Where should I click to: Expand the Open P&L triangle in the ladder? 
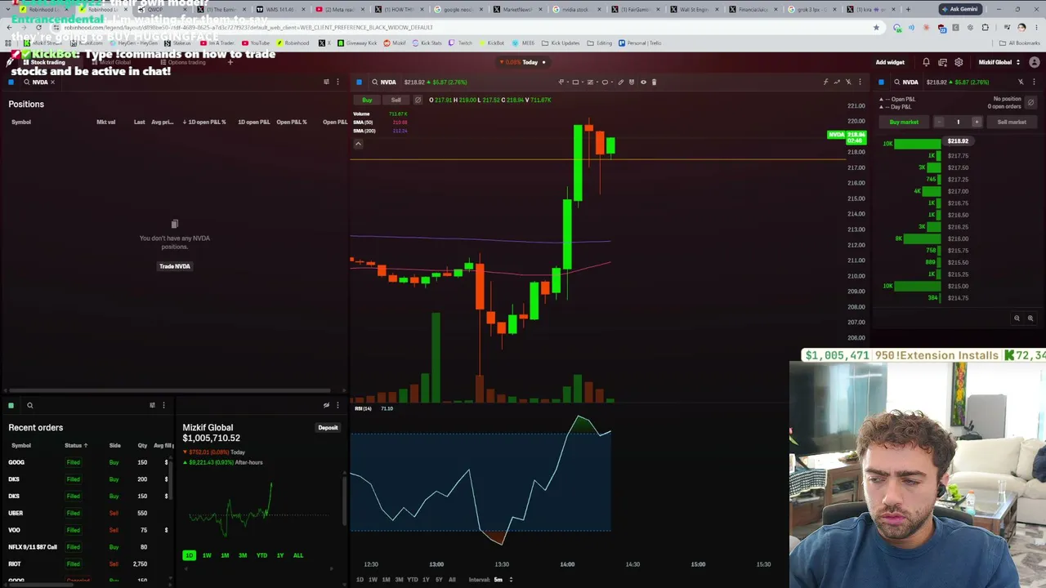click(882, 100)
